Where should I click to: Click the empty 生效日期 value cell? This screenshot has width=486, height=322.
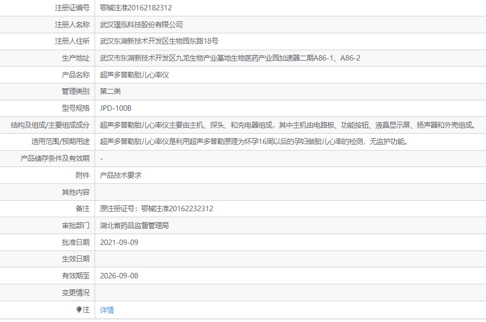(290, 259)
